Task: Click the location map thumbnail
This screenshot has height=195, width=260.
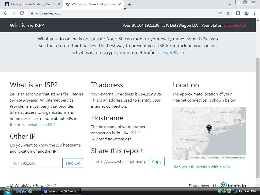Action: click(x=209, y=133)
